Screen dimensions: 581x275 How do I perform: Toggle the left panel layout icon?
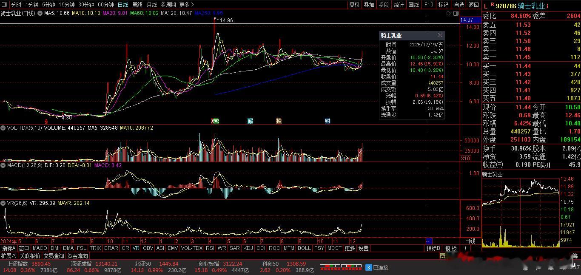pyautogui.click(x=5, y=5)
